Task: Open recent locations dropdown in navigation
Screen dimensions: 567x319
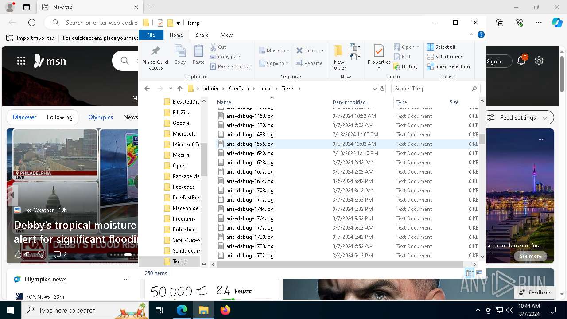Action: (x=171, y=89)
